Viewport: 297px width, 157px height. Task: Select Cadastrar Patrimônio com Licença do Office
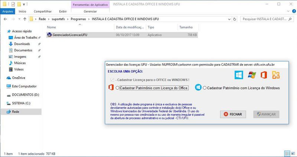[117, 88]
